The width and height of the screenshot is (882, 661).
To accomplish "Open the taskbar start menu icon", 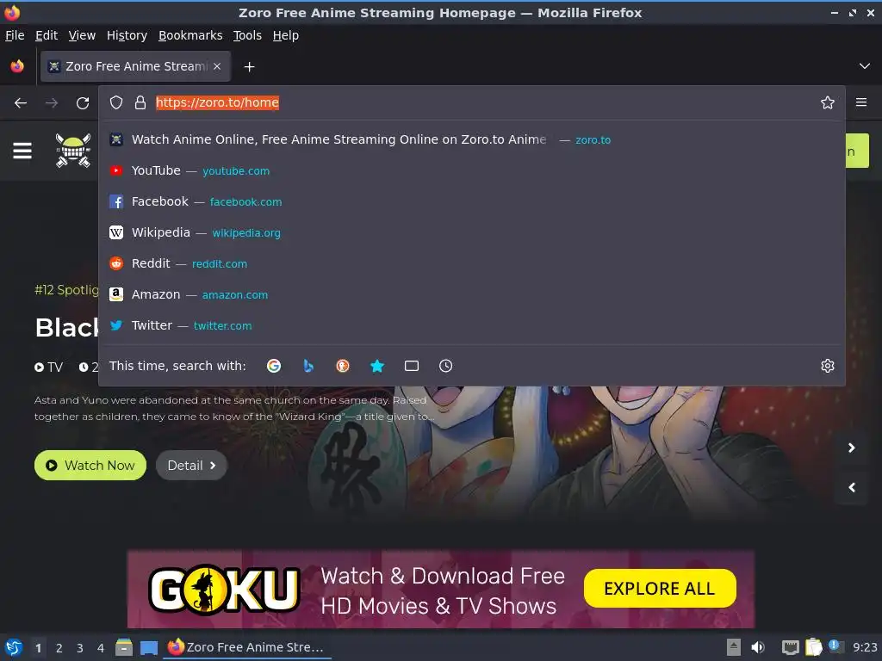I will click(14, 647).
